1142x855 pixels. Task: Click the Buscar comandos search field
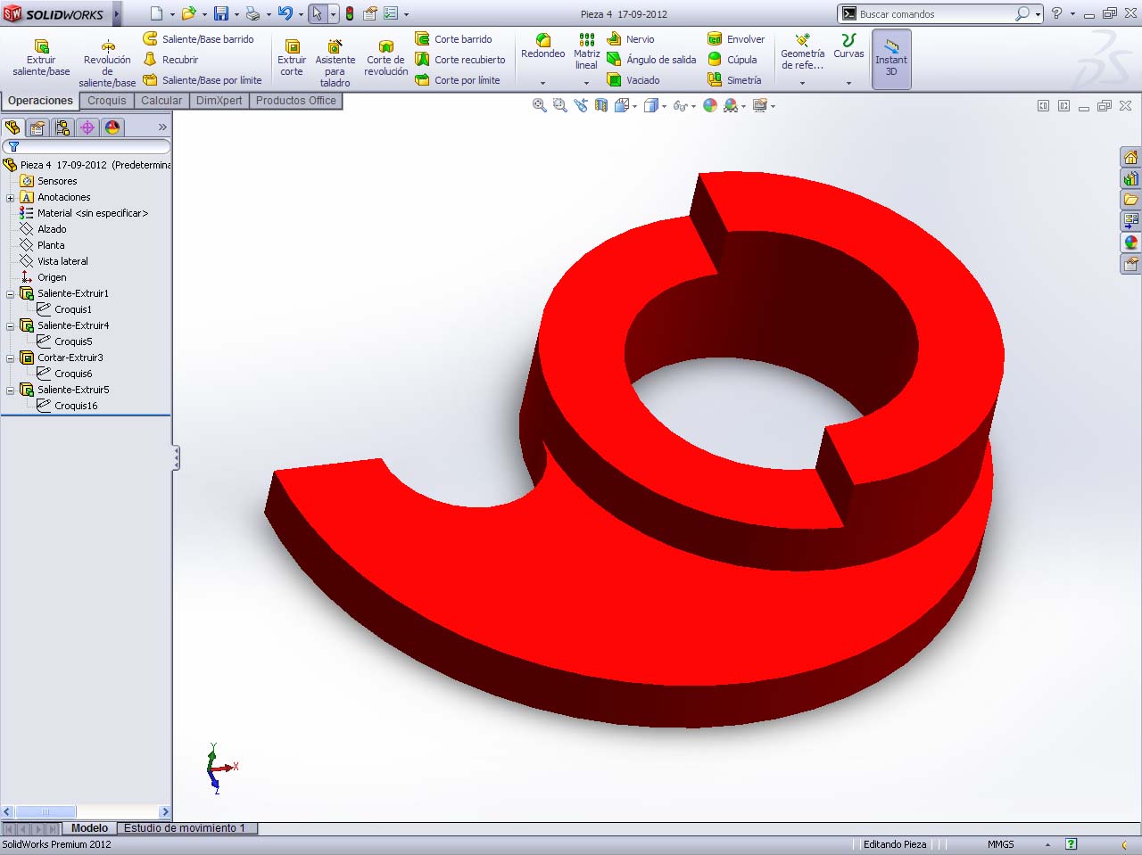pyautogui.click(x=935, y=14)
